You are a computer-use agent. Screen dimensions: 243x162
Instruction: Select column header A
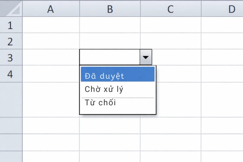pyautogui.click(x=51, y=9)
